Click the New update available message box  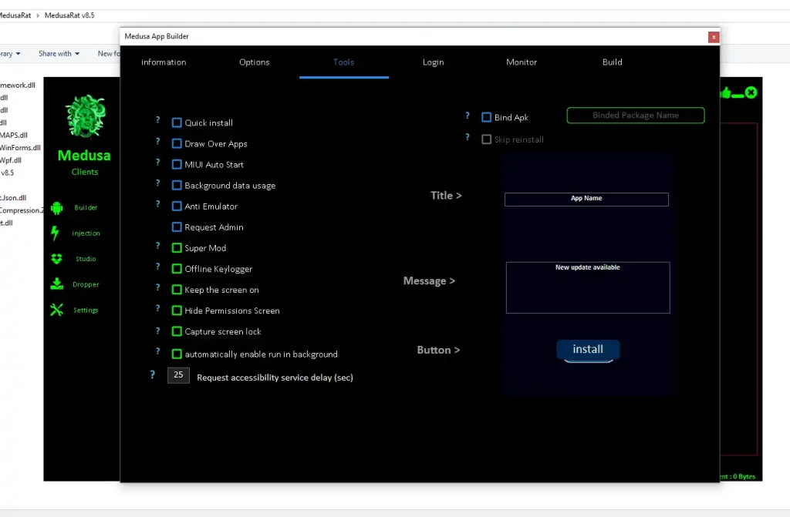pyautogui.click(x=588, y=287)
